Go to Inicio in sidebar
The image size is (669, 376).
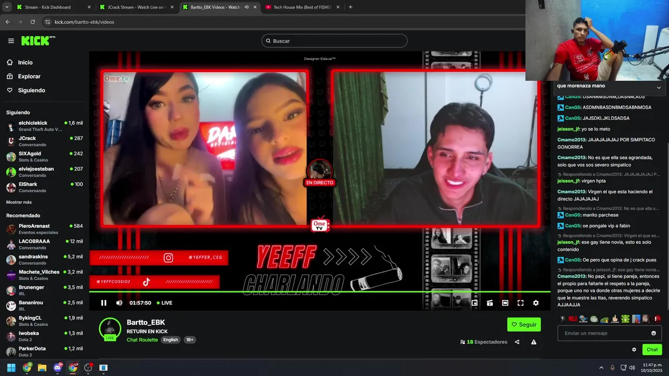[25, 63]
